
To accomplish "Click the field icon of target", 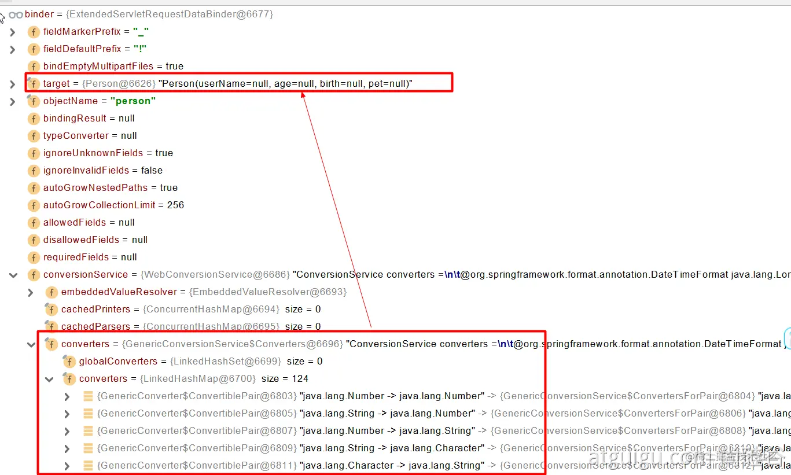I will coord(34,84).
